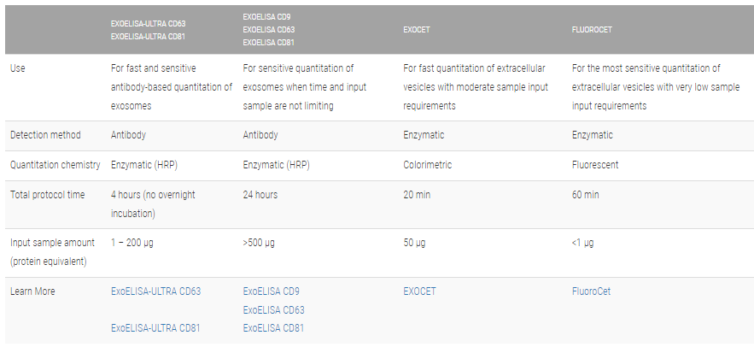Viewport: 754px width, 353px height.
Task: Click the "Learn More" row label
Action: 32,291
